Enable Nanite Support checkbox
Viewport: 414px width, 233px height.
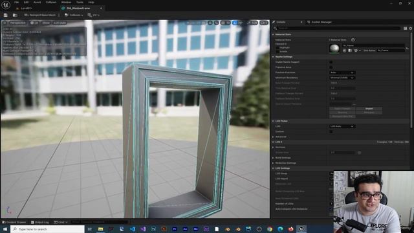coord(331,62)
